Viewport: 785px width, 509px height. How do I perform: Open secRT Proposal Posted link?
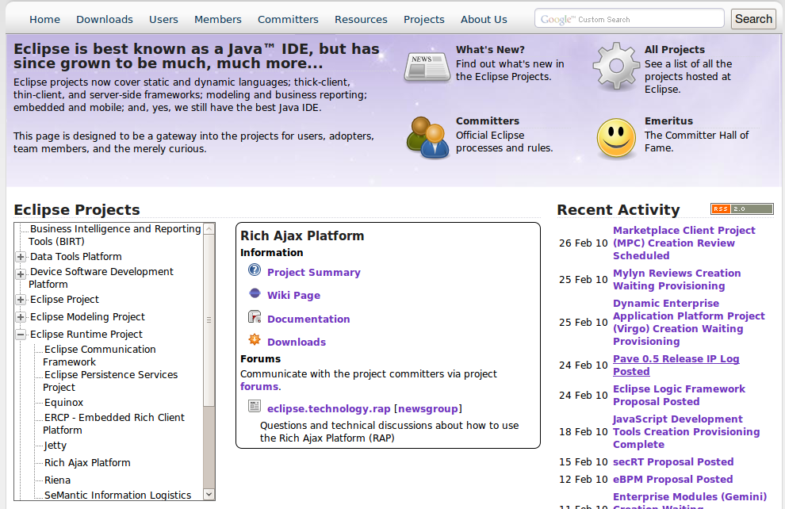[x=673, y=461]
